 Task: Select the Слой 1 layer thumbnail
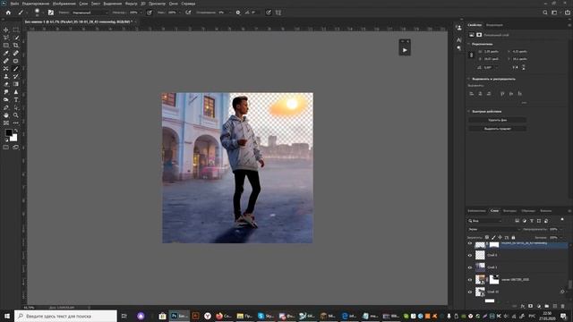coord(480,267)
